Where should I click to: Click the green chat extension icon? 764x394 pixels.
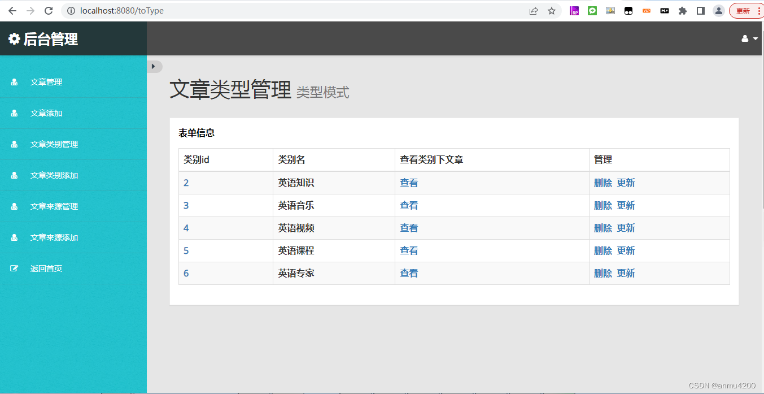point(592,11)
